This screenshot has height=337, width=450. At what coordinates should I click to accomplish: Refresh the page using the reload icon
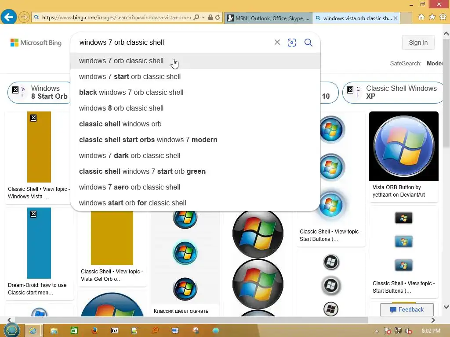click(218, 18)
